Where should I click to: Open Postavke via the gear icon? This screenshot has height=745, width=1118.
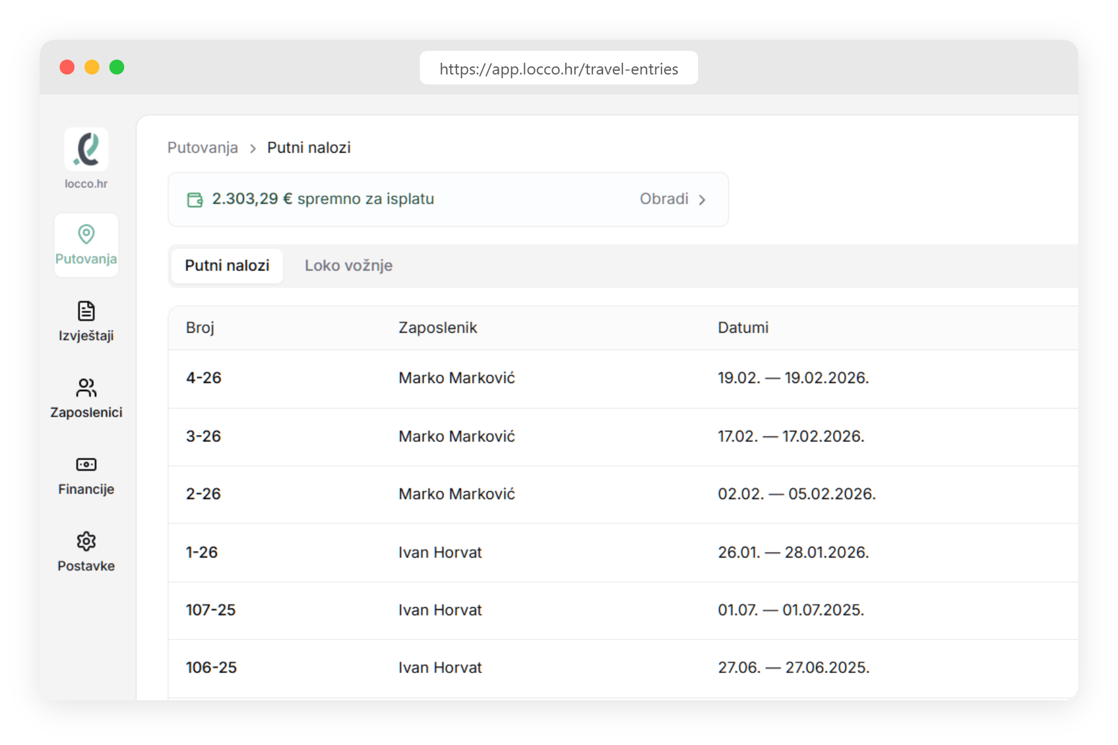[86, 541]
